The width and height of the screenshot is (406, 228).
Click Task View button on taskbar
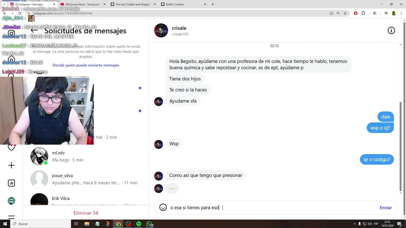[76, 224]
